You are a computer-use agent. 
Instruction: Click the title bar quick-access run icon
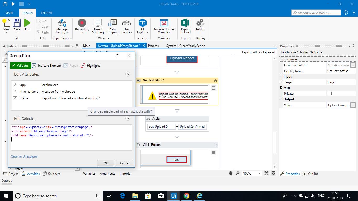(x=13, y=4)
